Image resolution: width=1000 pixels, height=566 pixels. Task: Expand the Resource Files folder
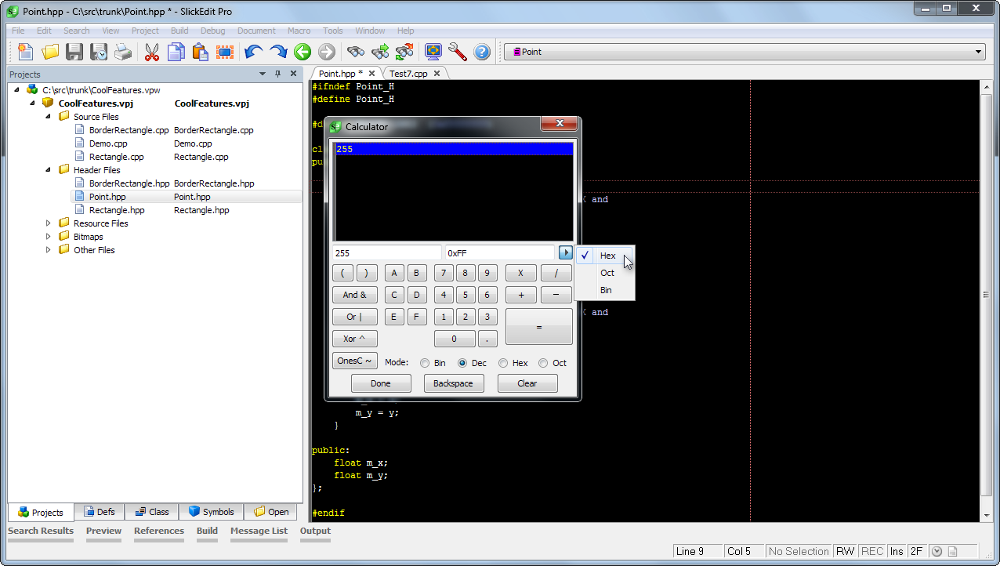point(48,223)
